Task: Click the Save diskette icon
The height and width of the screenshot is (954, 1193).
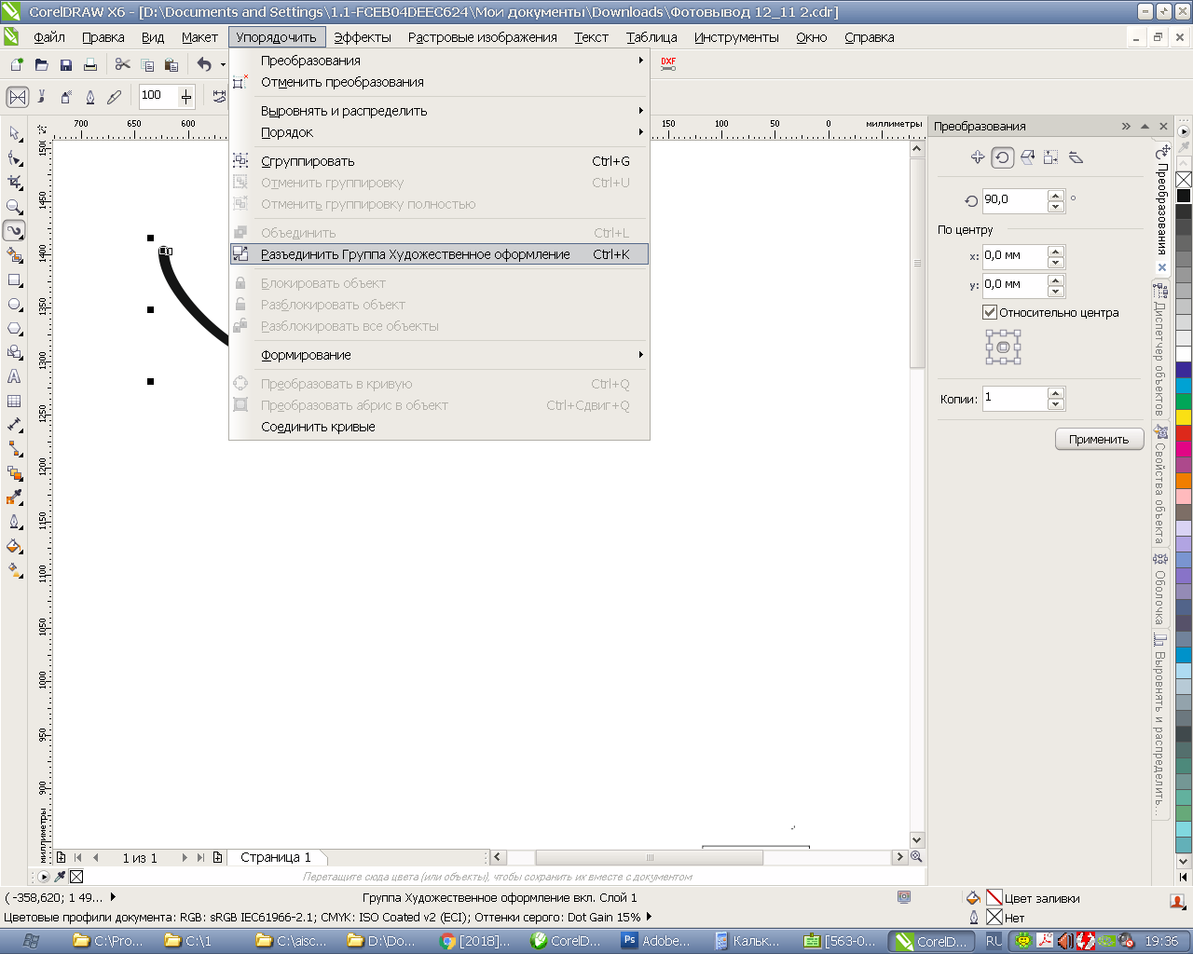Action: click(x=65, y=64)
